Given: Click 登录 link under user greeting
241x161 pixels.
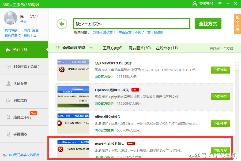Looking at the screenshot, I should tap(23, 21).
